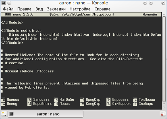Click the ^J Выровнять shortcut label
The width and height of the screenshot is (167, 119).
[40, 104]
